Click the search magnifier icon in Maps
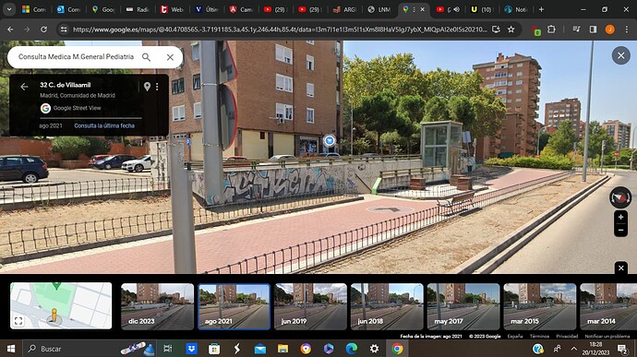Screen dimensions: 637x357 (x=146, y=57)
